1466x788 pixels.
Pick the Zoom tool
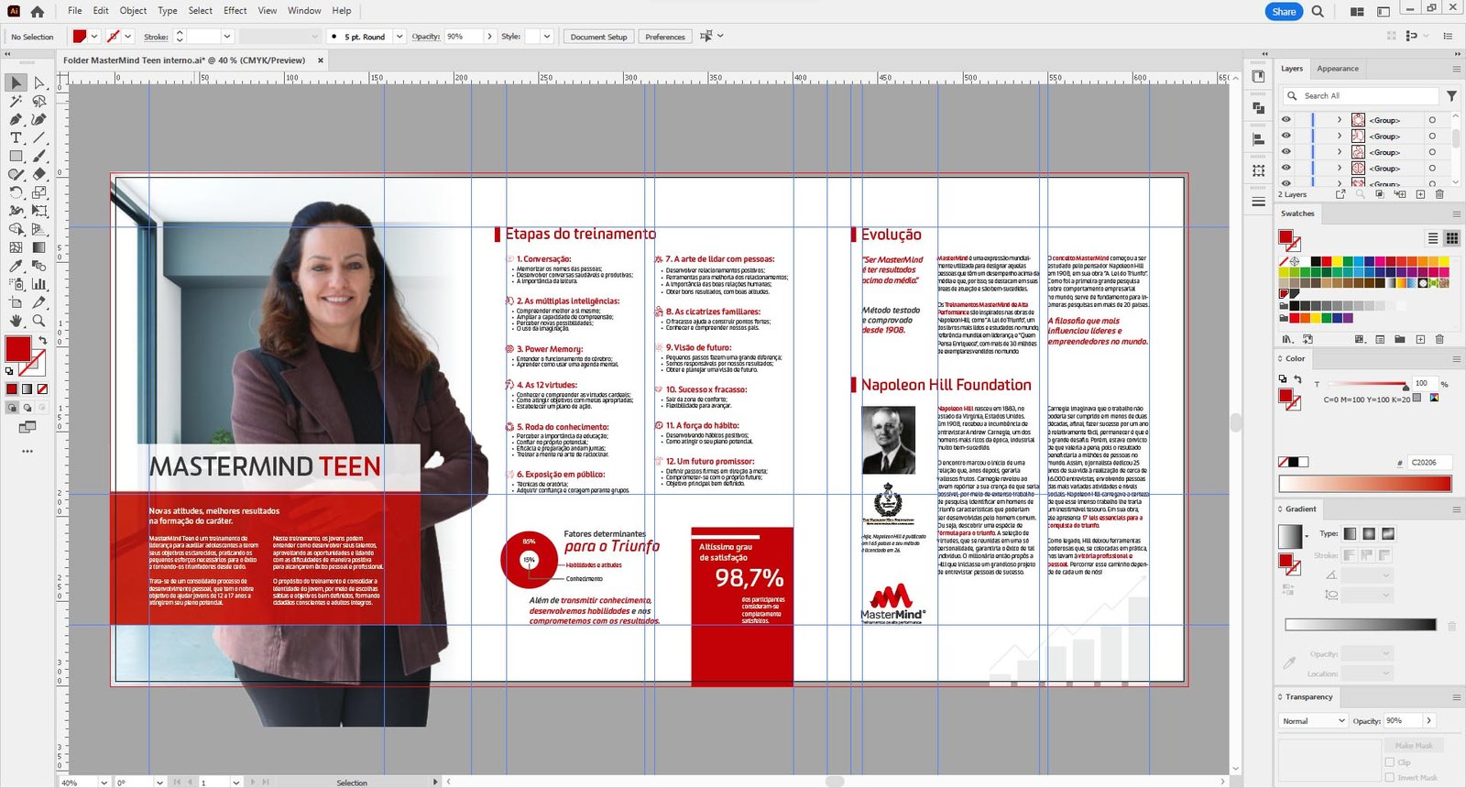point(38,321)
